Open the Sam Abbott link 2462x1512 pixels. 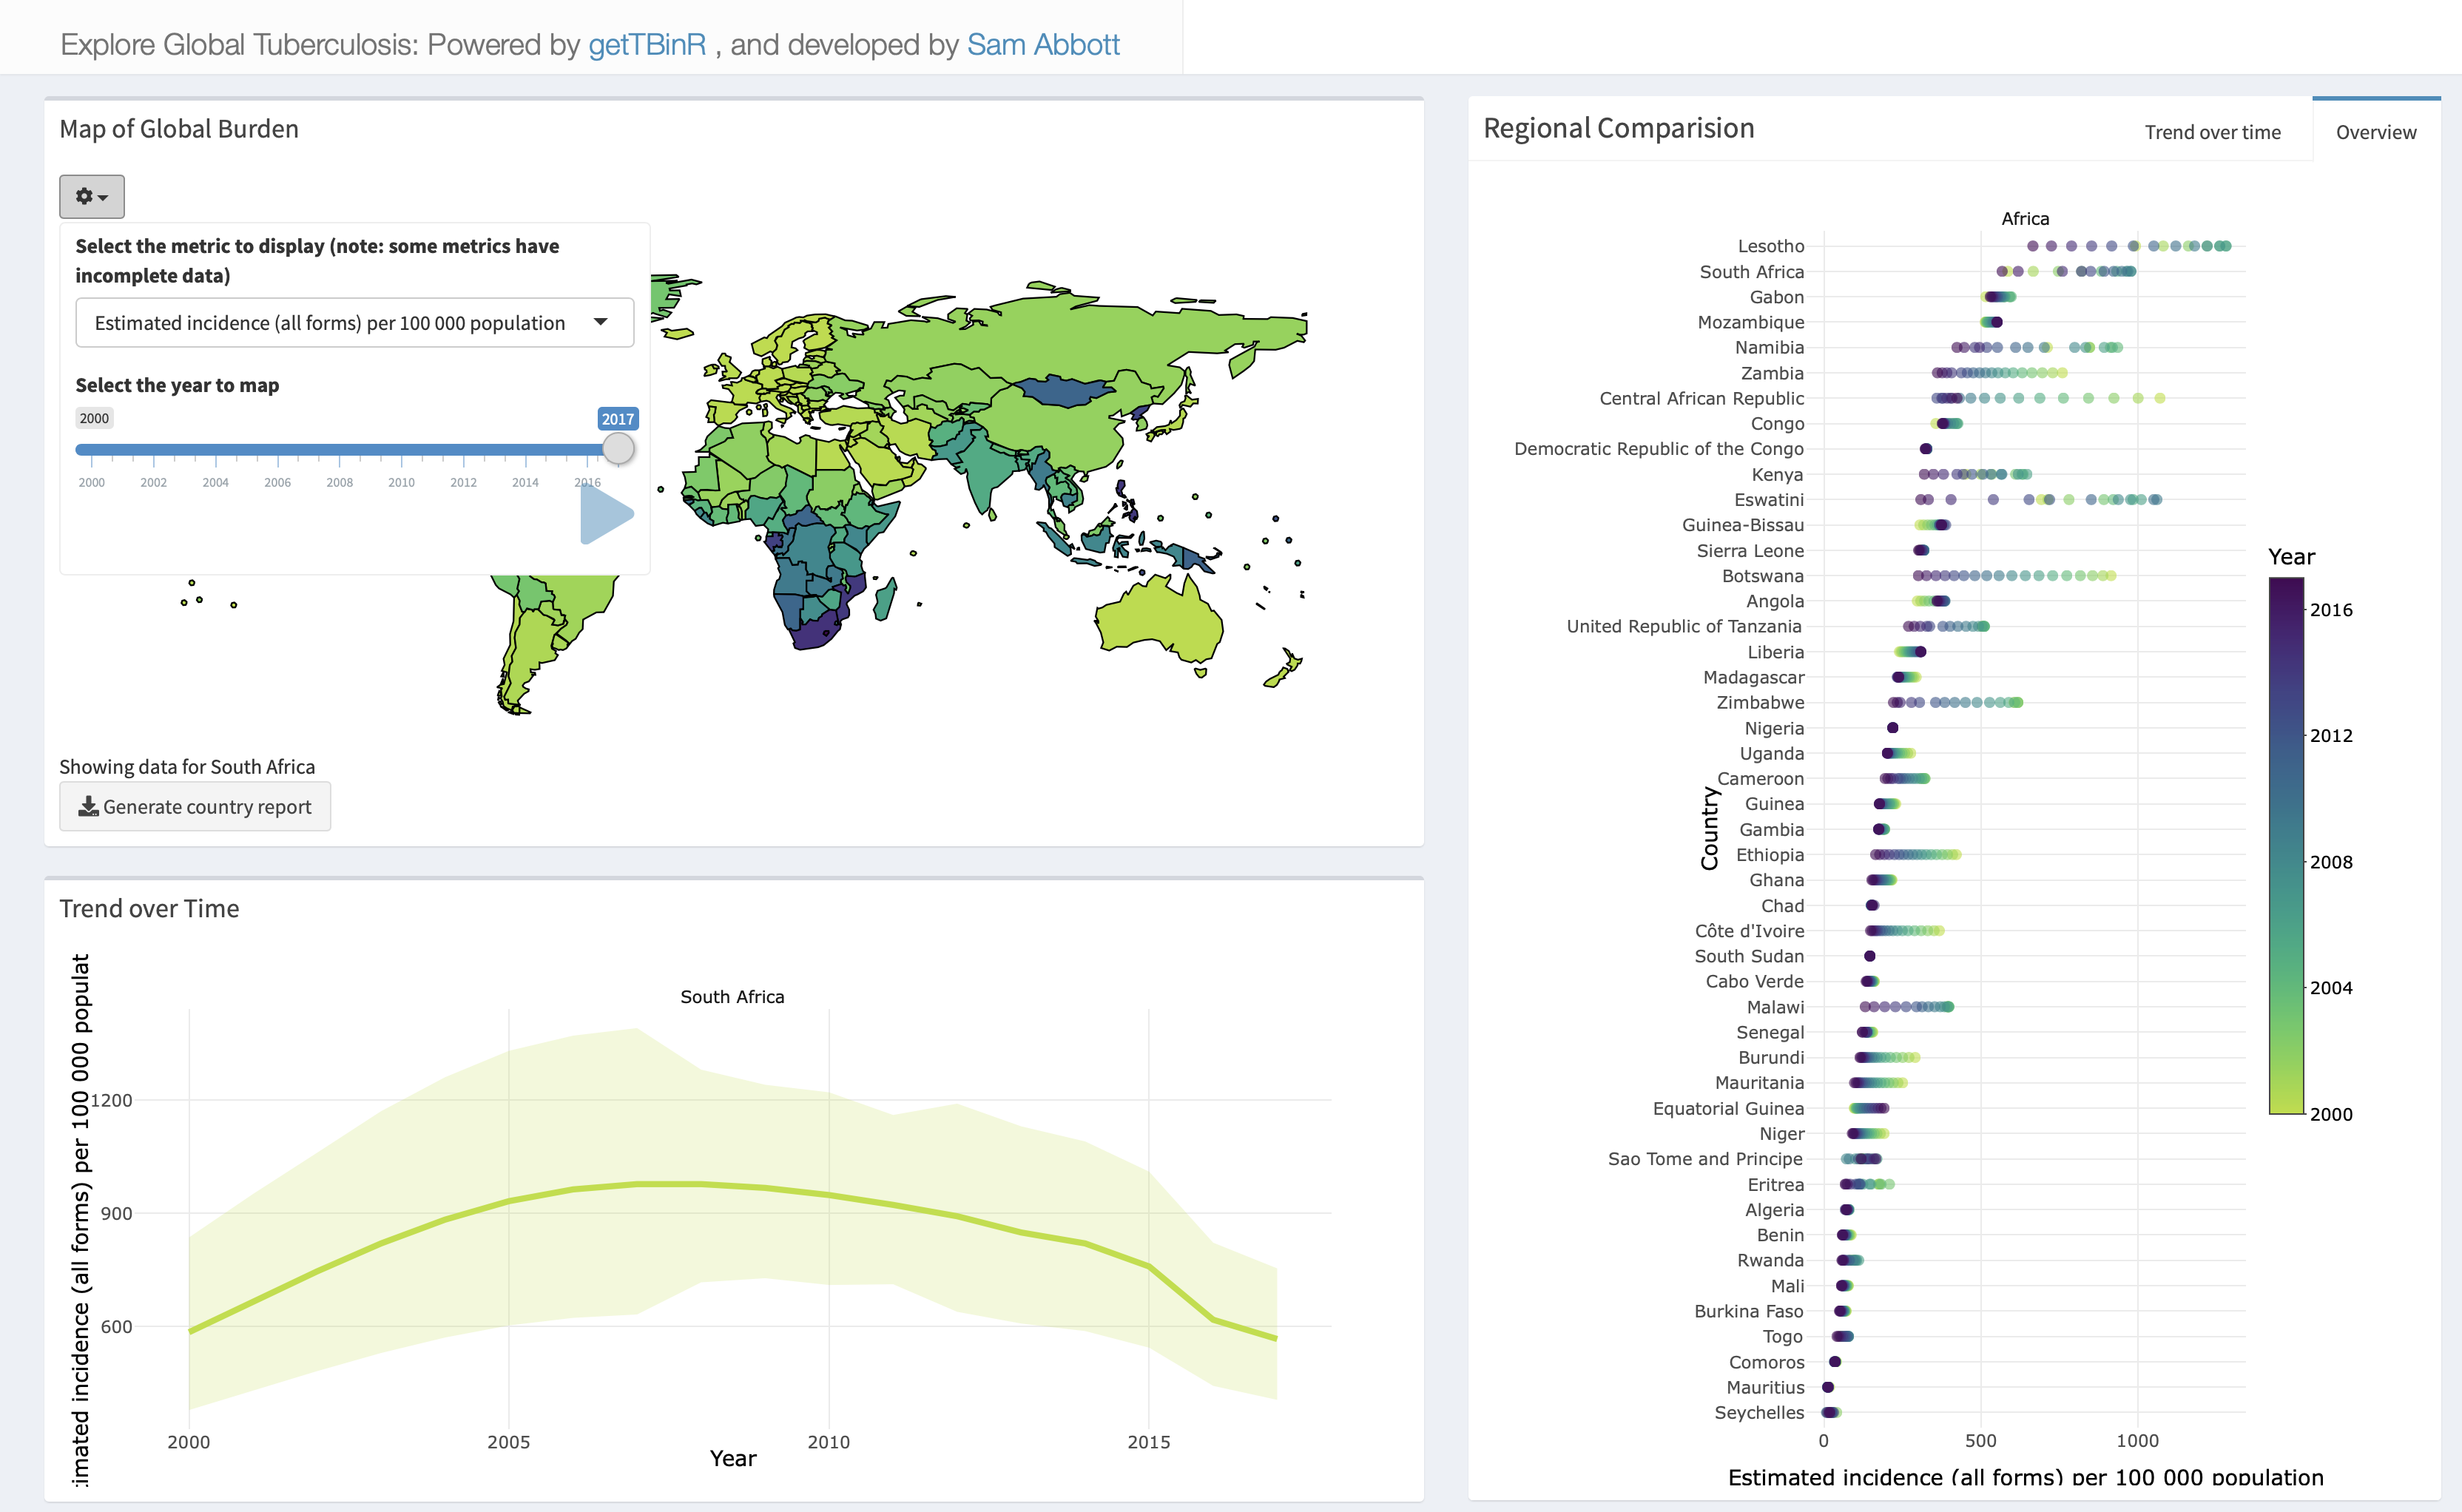[x=1042, y=44]
